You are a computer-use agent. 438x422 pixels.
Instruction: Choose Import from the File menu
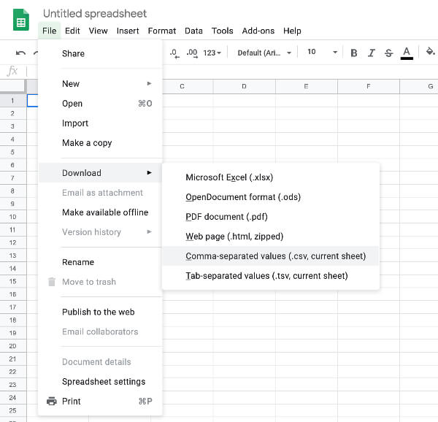[100, 123]
